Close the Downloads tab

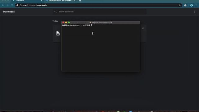pyautogui.click(x=42, y=1)
